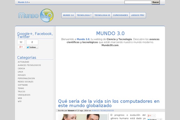Screen dimensions: 180x120
Task: Open the MUNDO 3.0 navigation tab
Action: pos(68,15)
